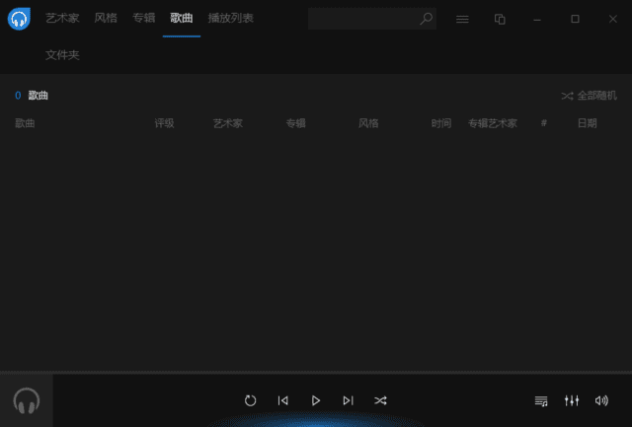Click the Dopamine headphone logo icon
The width and height of the screenshot is (632, 427).
click(x=19, y=19)
